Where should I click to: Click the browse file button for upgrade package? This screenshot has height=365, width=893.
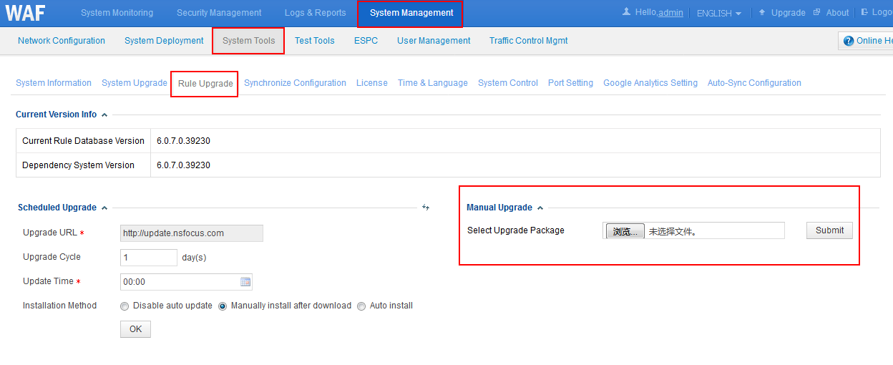pos(625,231)
